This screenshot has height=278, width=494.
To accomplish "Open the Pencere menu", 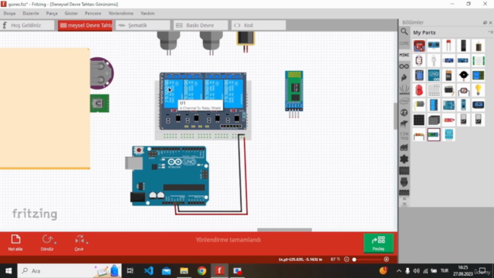I will (x=93, y=13).
